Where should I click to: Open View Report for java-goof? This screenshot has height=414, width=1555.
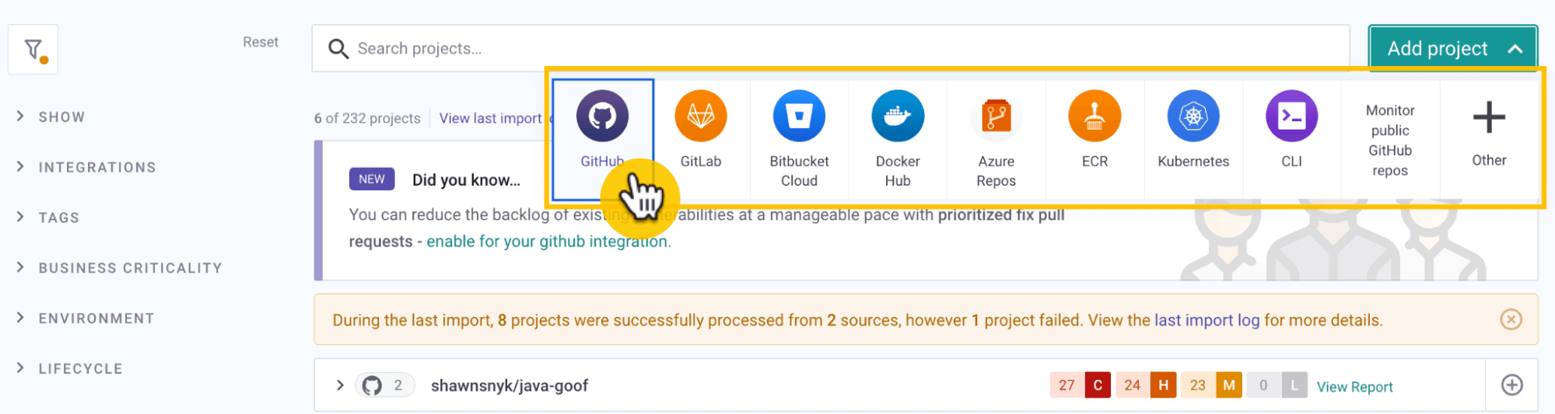[1354, 386]
